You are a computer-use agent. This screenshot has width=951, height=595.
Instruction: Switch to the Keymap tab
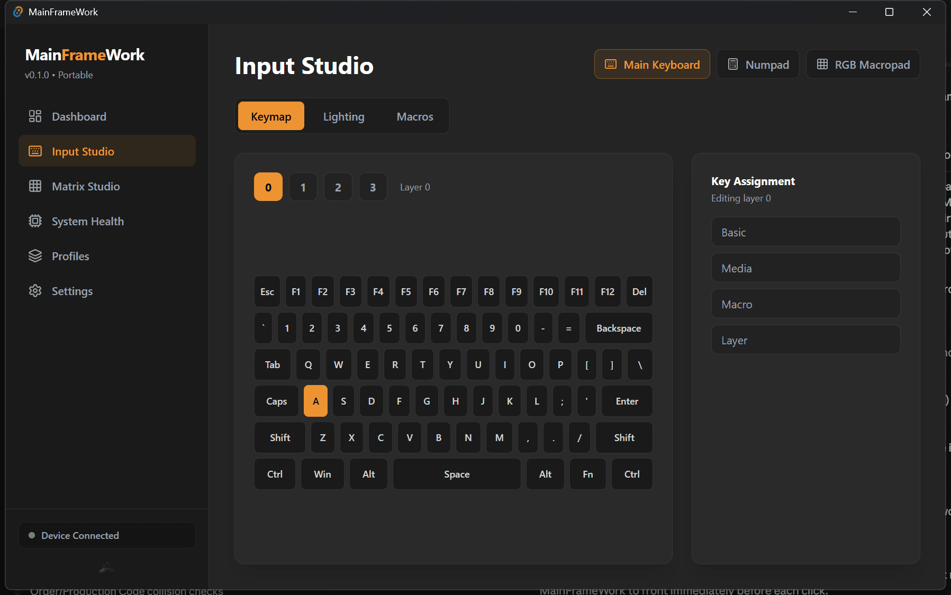click(x=271, y=116)
